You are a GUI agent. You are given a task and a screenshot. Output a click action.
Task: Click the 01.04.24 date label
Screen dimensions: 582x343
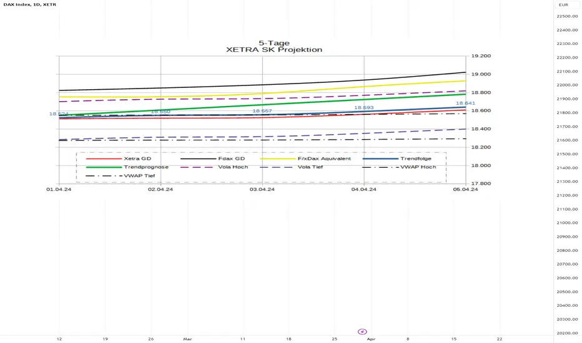[x=59, y=190]
